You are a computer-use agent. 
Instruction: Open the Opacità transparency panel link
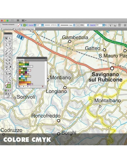tap(93, 25)
